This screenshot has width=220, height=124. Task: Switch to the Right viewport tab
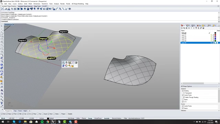pyautogui.click(x=25, y=111)
